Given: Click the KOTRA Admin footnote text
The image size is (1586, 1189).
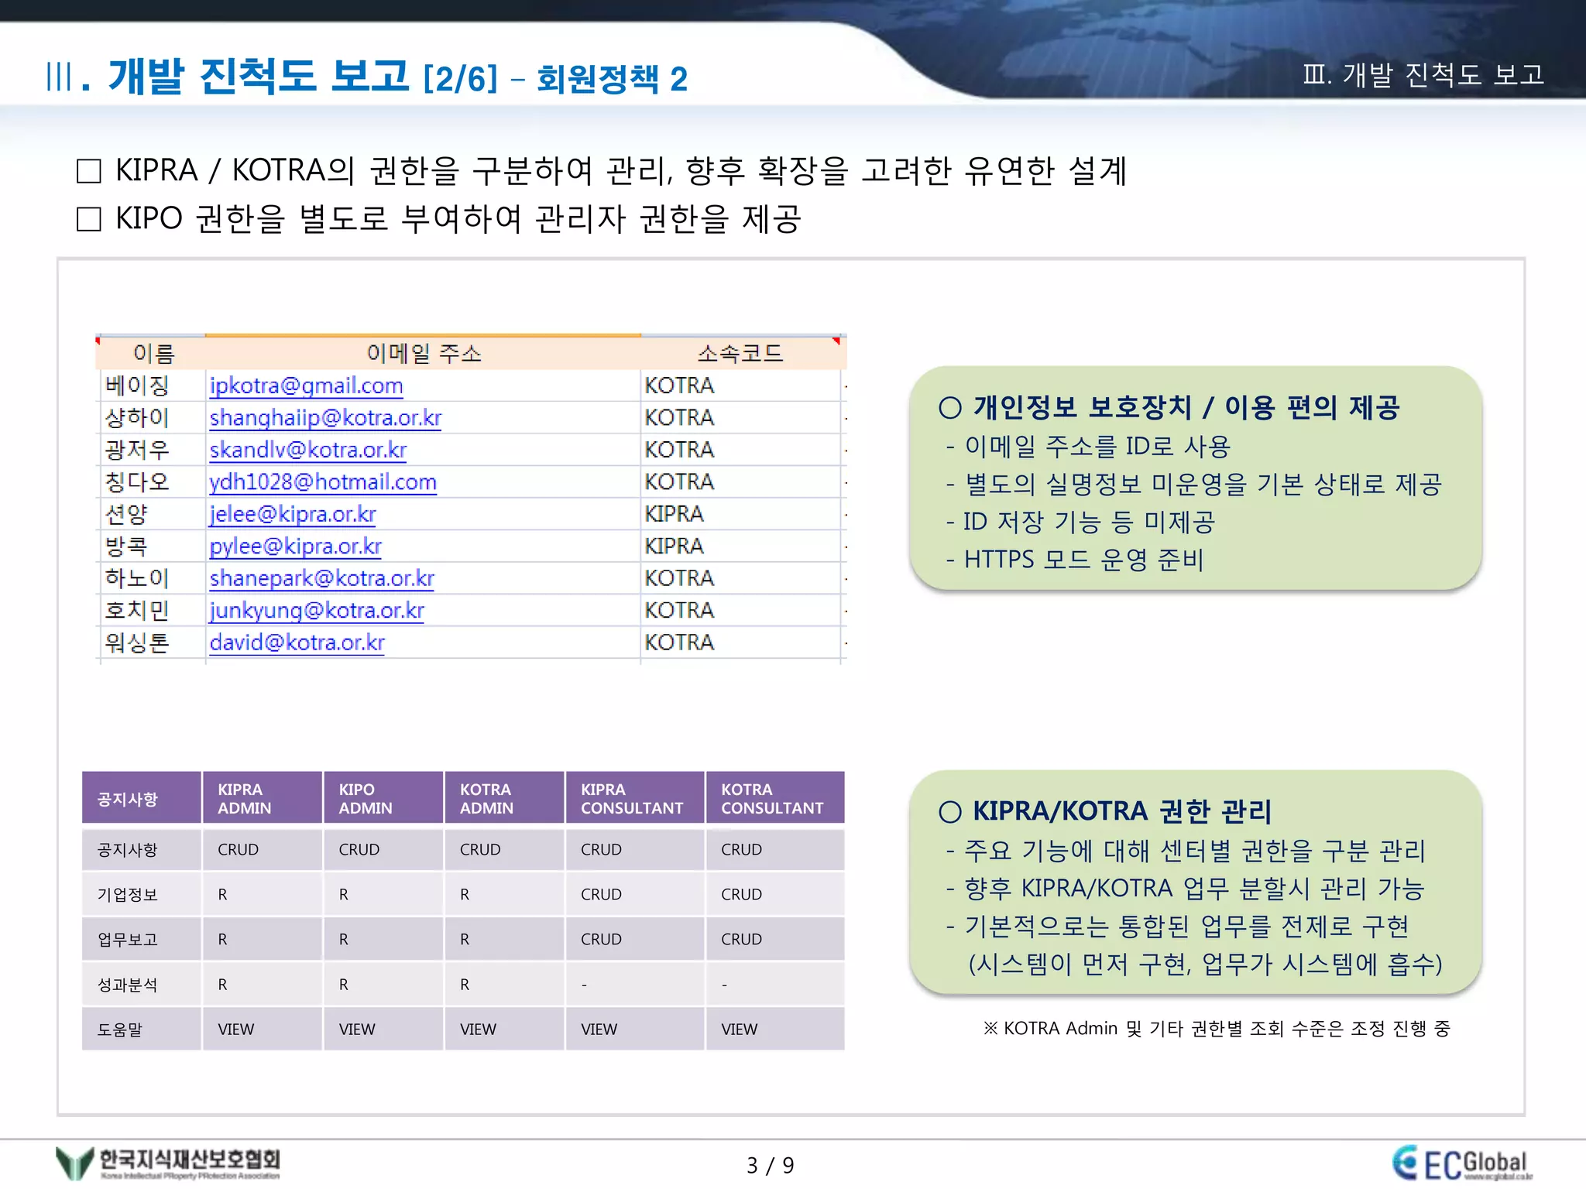Looking at the screenshot, I should coord(1216,1028).
